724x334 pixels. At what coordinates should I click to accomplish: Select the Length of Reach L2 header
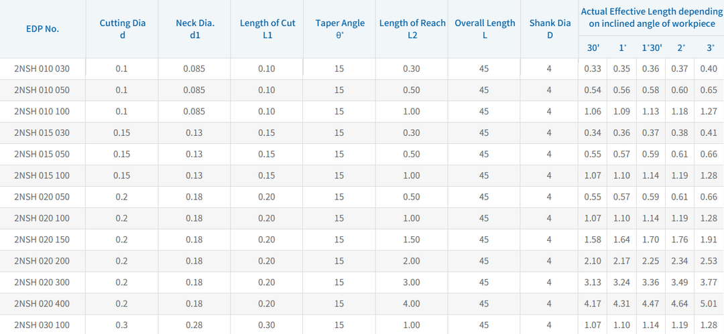[412, 29]
